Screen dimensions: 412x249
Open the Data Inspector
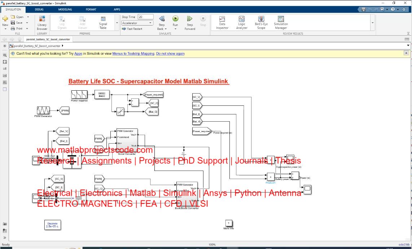pos(222,23)
